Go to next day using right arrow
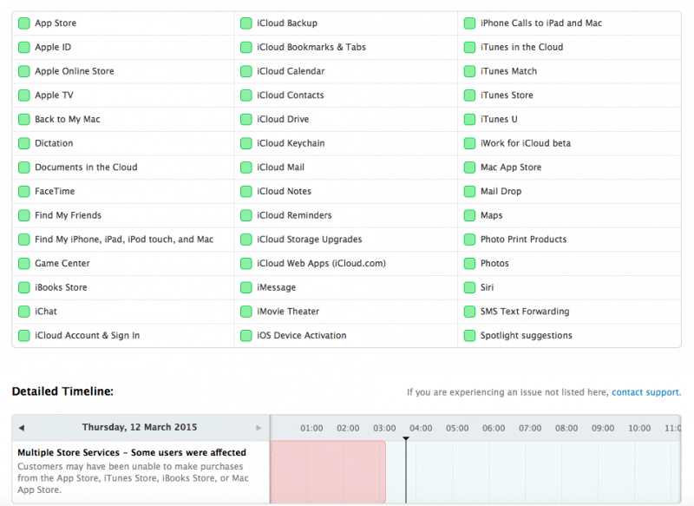Screen dimensions: 694x506 [x=259, y=427]
